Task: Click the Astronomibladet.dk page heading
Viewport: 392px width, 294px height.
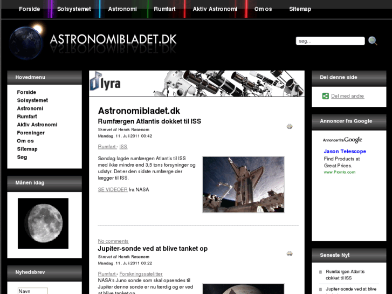Action: pyautogui.click(x=139, y=111)
